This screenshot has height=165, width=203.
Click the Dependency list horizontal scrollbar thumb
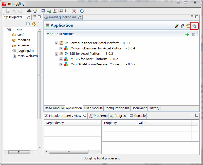[69, 152]
